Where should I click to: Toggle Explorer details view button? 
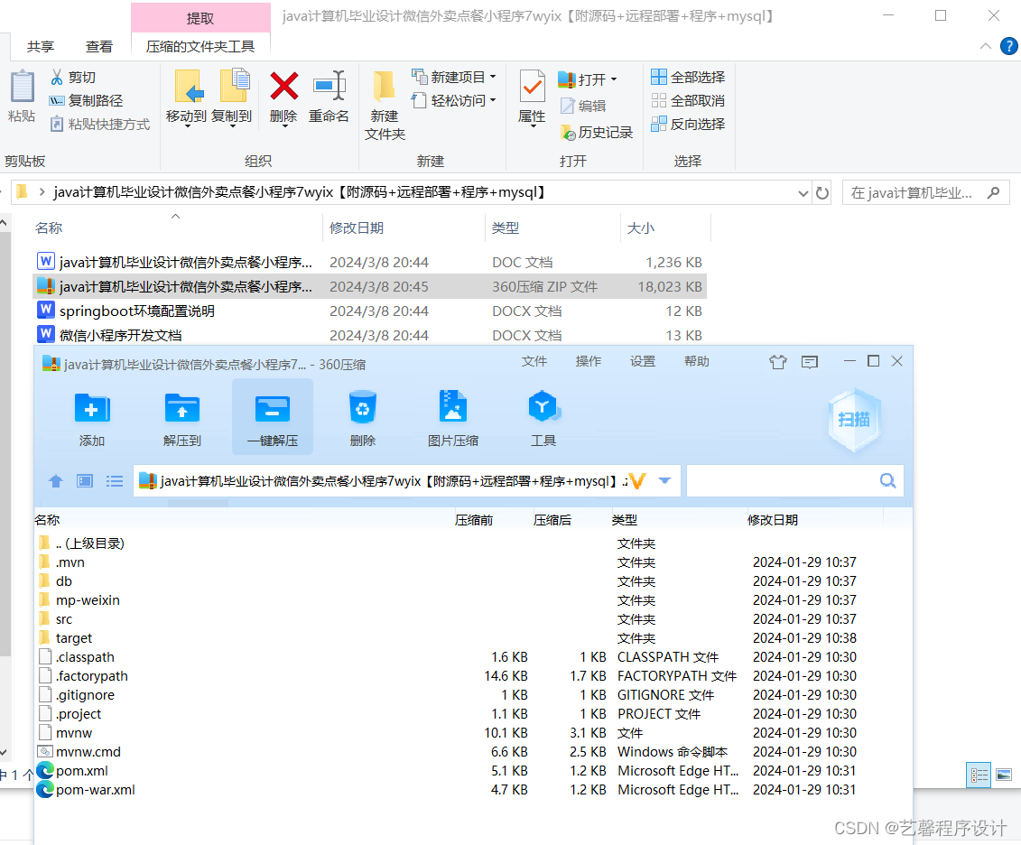979,775
